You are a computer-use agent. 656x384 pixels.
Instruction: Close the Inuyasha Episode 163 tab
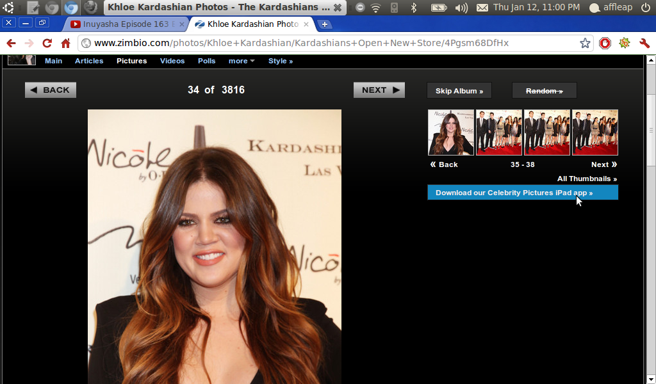pyautogui.click(x=181, y=24)
